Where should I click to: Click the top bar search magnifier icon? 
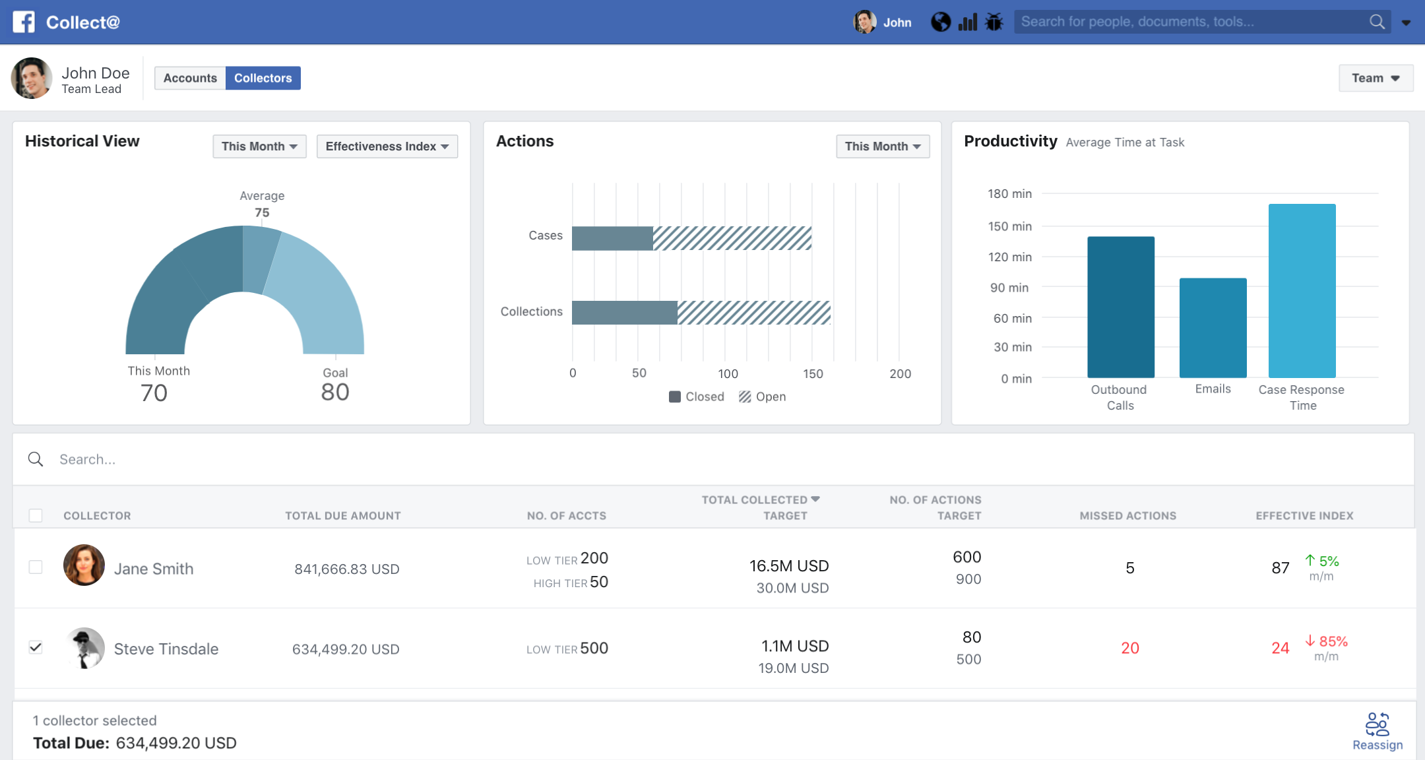click(1377, 22)
